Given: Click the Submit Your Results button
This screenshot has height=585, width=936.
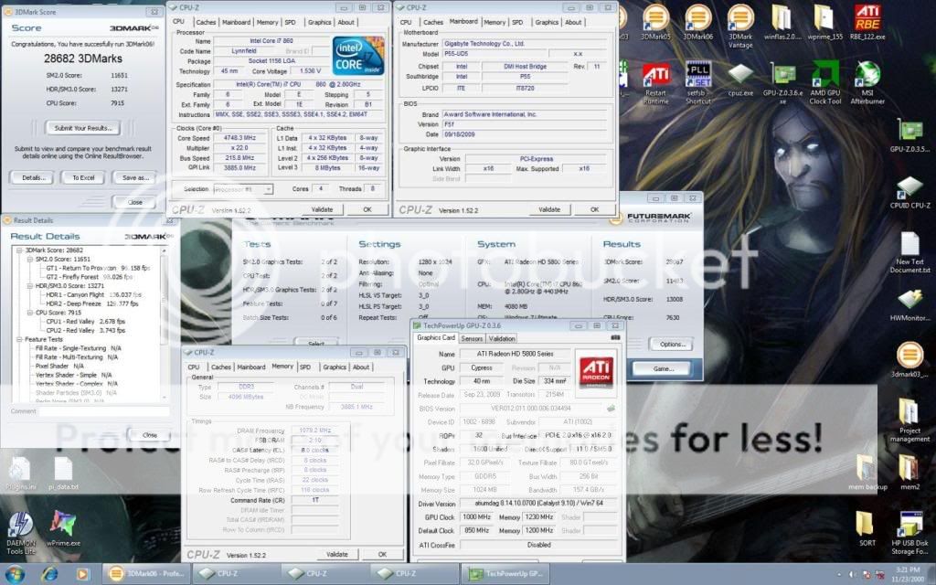Looking at the screenshot, I should coord(82,128).
